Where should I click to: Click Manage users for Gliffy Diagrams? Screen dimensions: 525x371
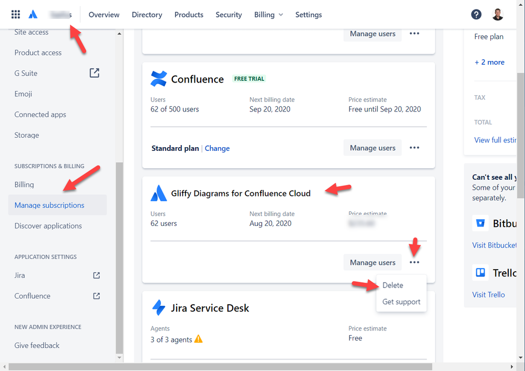[x=372, y=262]
